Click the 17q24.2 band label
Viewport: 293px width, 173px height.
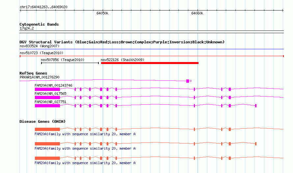pyautogui.click(x=27, y=28)
